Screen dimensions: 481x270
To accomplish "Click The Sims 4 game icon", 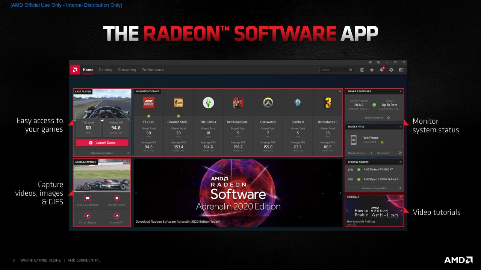I will pyautogui.click(x=208, y=103).
